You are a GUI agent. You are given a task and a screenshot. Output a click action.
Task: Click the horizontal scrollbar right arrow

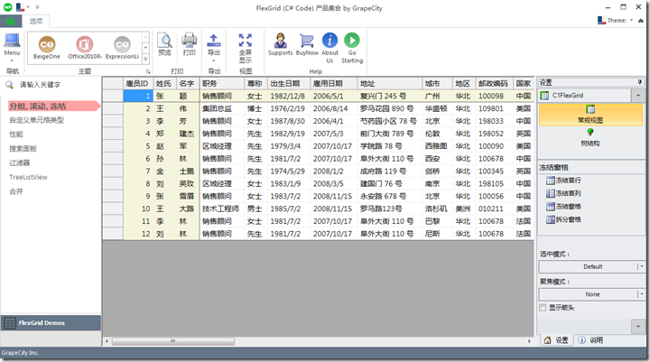coord(529,341)
